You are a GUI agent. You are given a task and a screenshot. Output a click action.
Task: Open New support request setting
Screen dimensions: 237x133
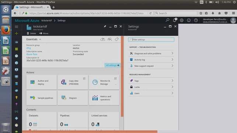point(151,66)
